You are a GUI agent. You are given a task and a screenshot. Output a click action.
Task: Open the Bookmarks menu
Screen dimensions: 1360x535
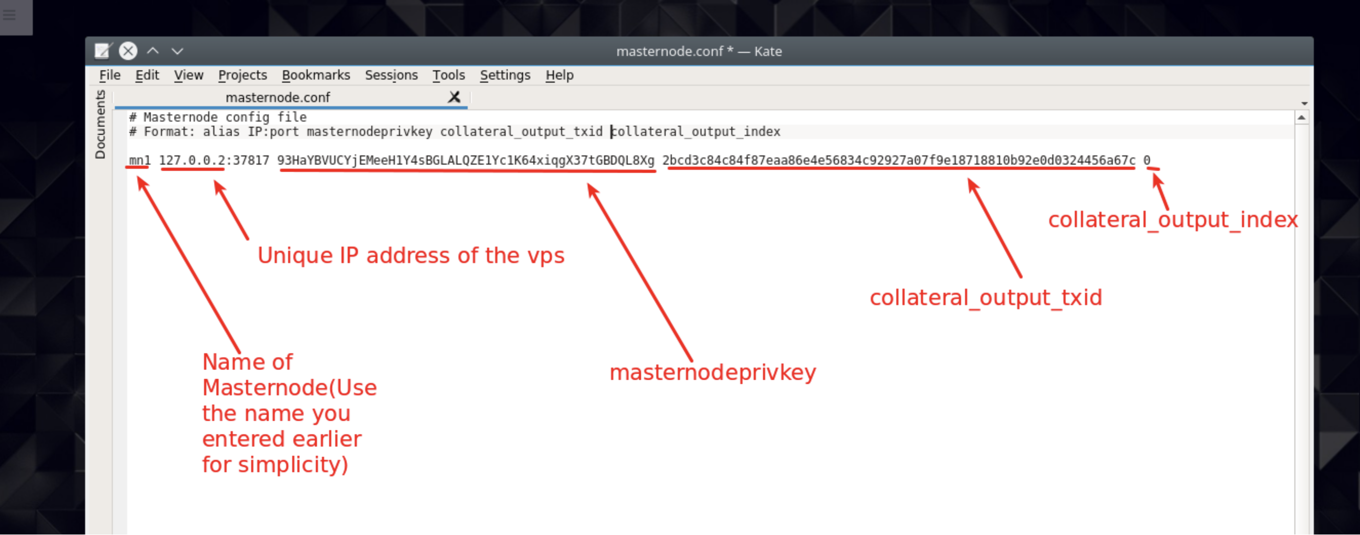click(316, 75)
